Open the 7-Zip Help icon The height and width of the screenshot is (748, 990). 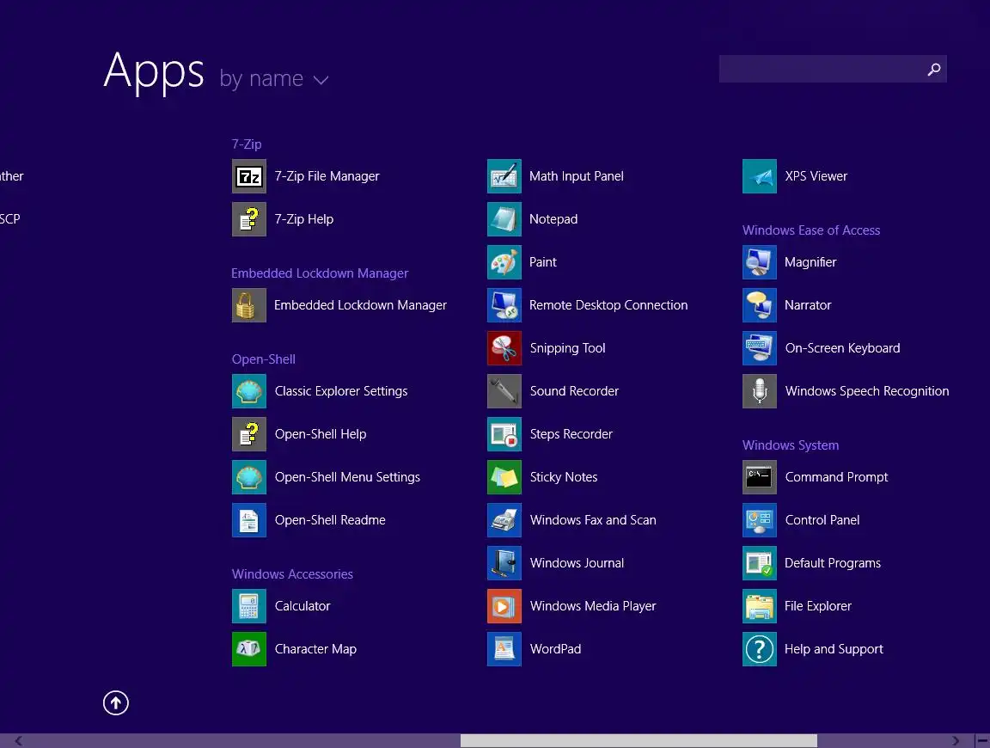coord(248,219)
